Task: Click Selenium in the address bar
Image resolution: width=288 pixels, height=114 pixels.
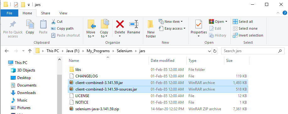Action: pyautogui.click(x=124, y=51)
